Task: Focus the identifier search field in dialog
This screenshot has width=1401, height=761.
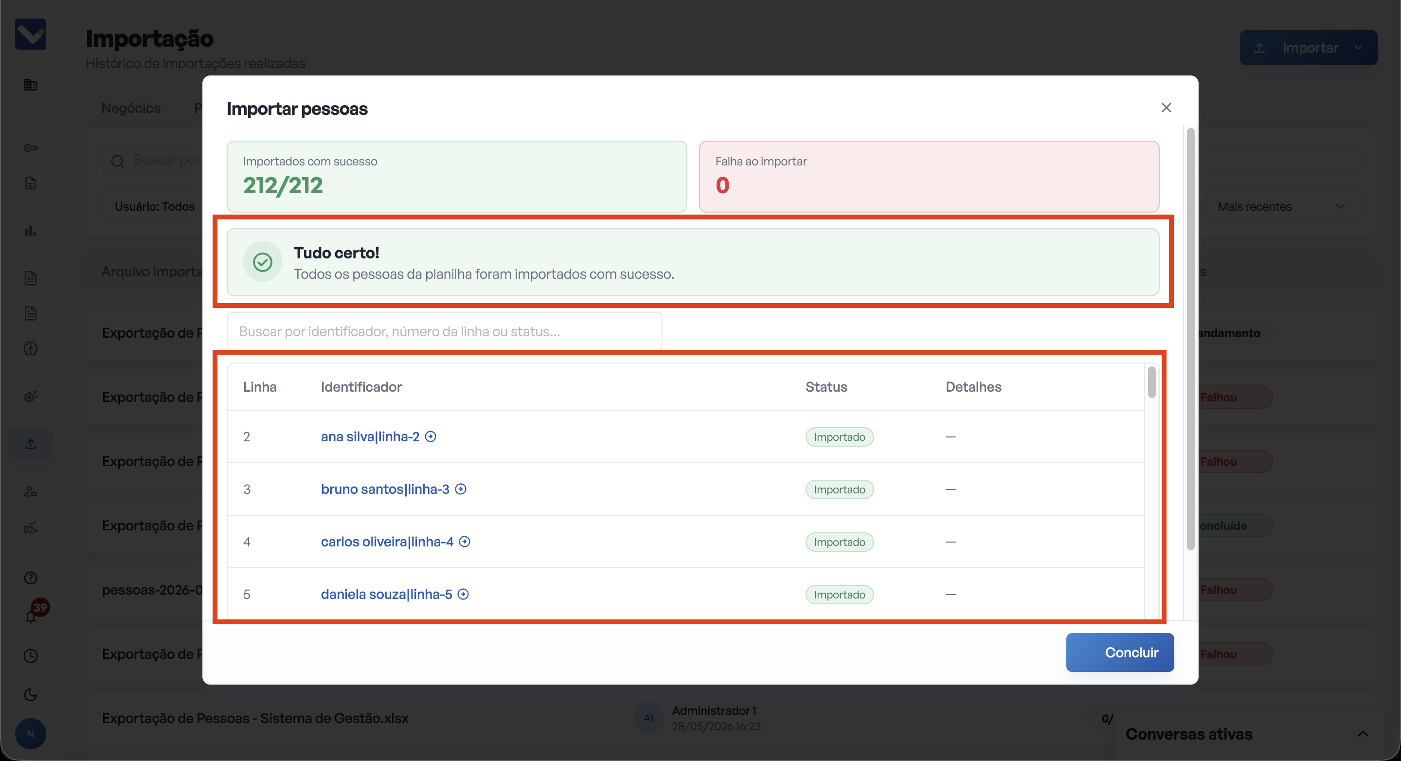Action: pos(444,331)
